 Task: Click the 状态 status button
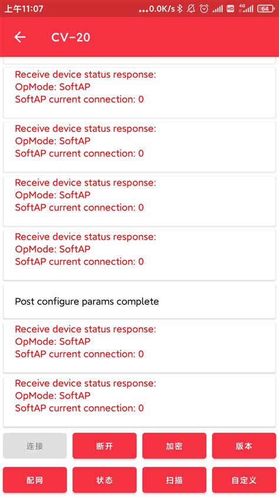pyautogui.click(x=105, y=480)
